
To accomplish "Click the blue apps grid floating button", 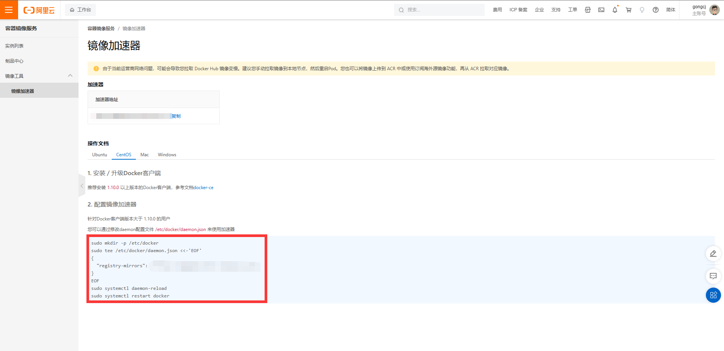I will coord(713,295).
